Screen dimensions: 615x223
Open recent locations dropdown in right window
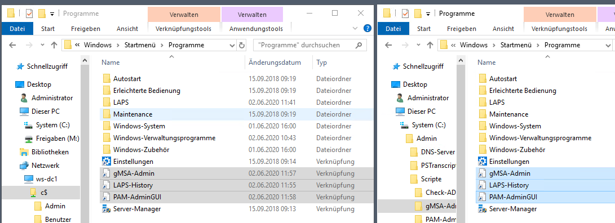click(x=418, y=46)
